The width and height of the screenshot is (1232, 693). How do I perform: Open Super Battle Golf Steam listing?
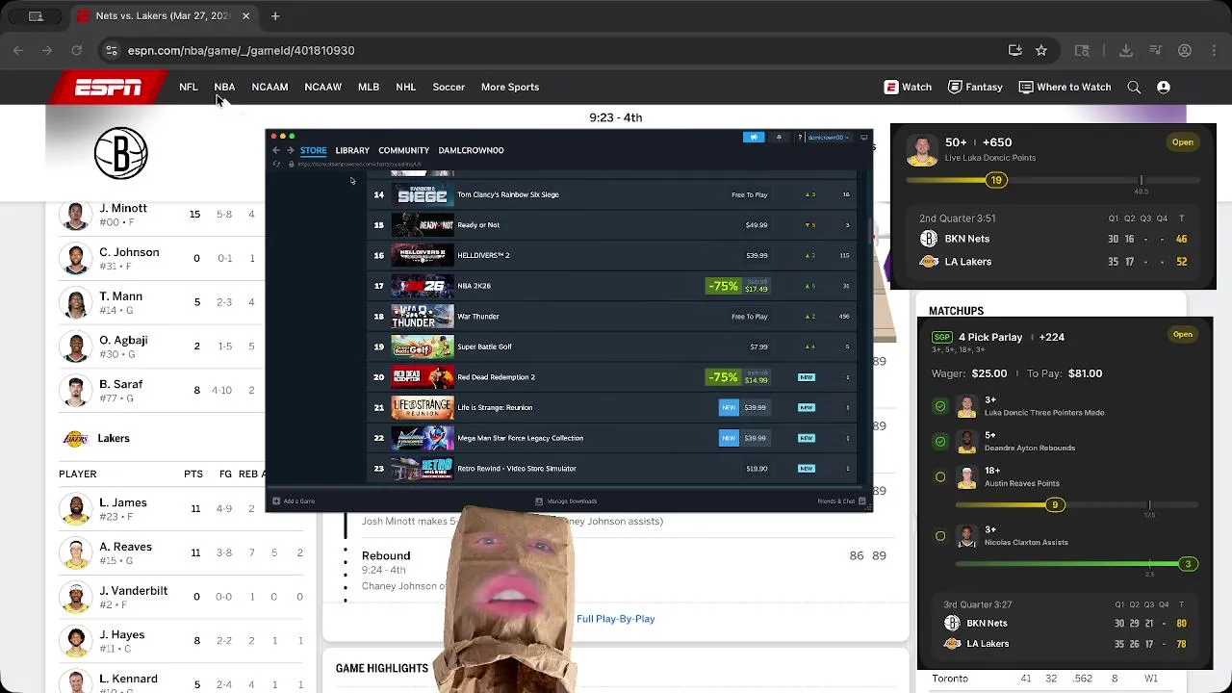(x=612, y=346)
